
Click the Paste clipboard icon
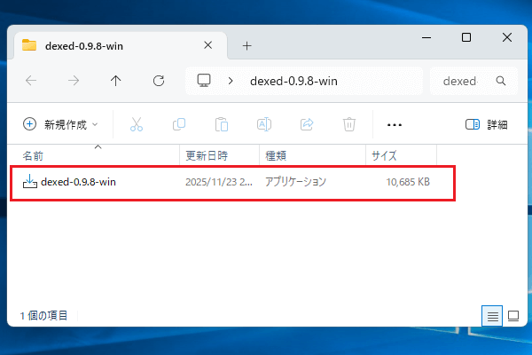click(222, 125)
